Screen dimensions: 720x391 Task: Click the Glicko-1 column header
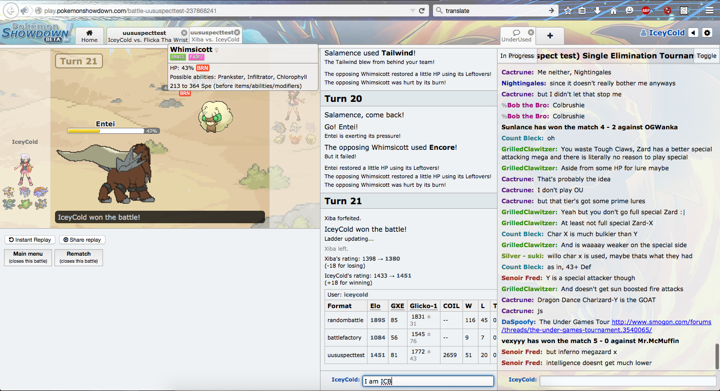423,306
